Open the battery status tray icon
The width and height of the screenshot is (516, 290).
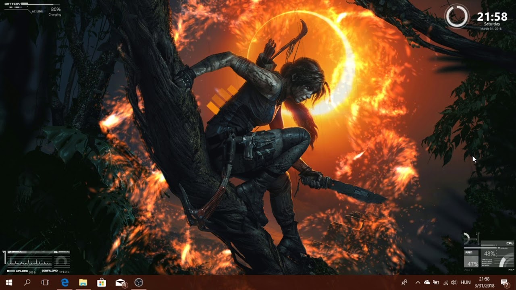point(436,282)
